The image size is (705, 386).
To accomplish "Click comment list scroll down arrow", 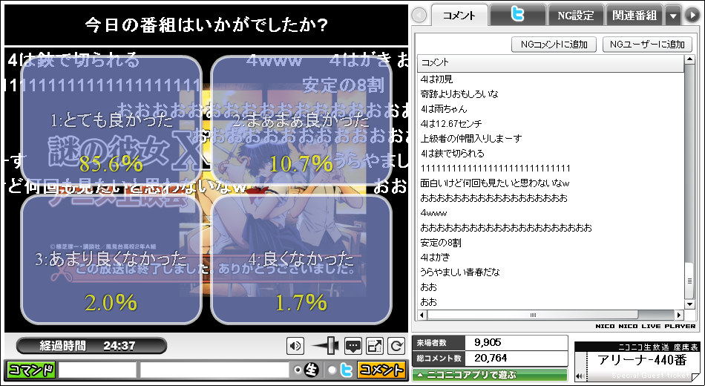I will click(x=689, y=305).
